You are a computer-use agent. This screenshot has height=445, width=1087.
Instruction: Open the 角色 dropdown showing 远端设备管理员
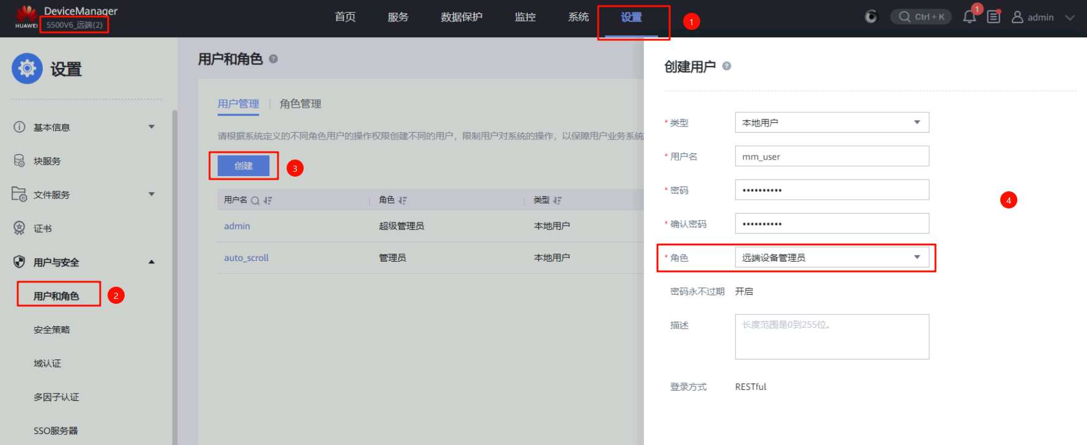tap(831, 257)
